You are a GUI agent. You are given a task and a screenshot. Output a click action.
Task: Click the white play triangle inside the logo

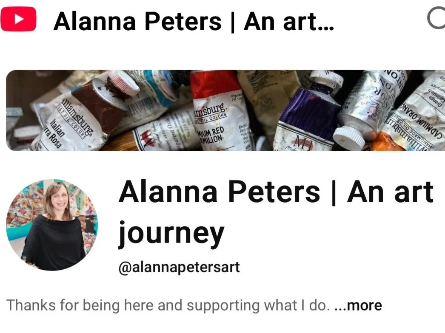pos(19,19)
